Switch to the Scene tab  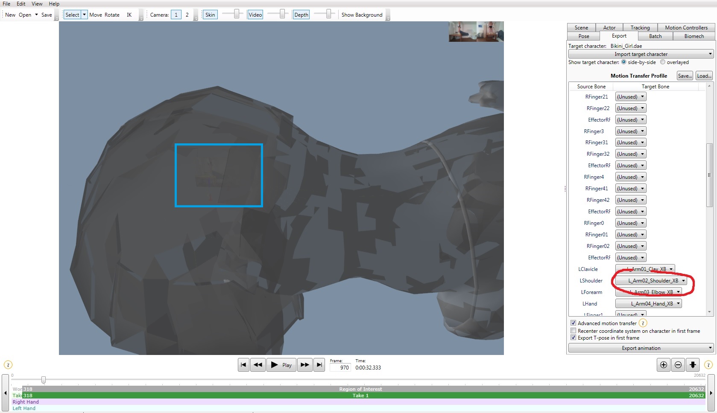pos(581,27)
